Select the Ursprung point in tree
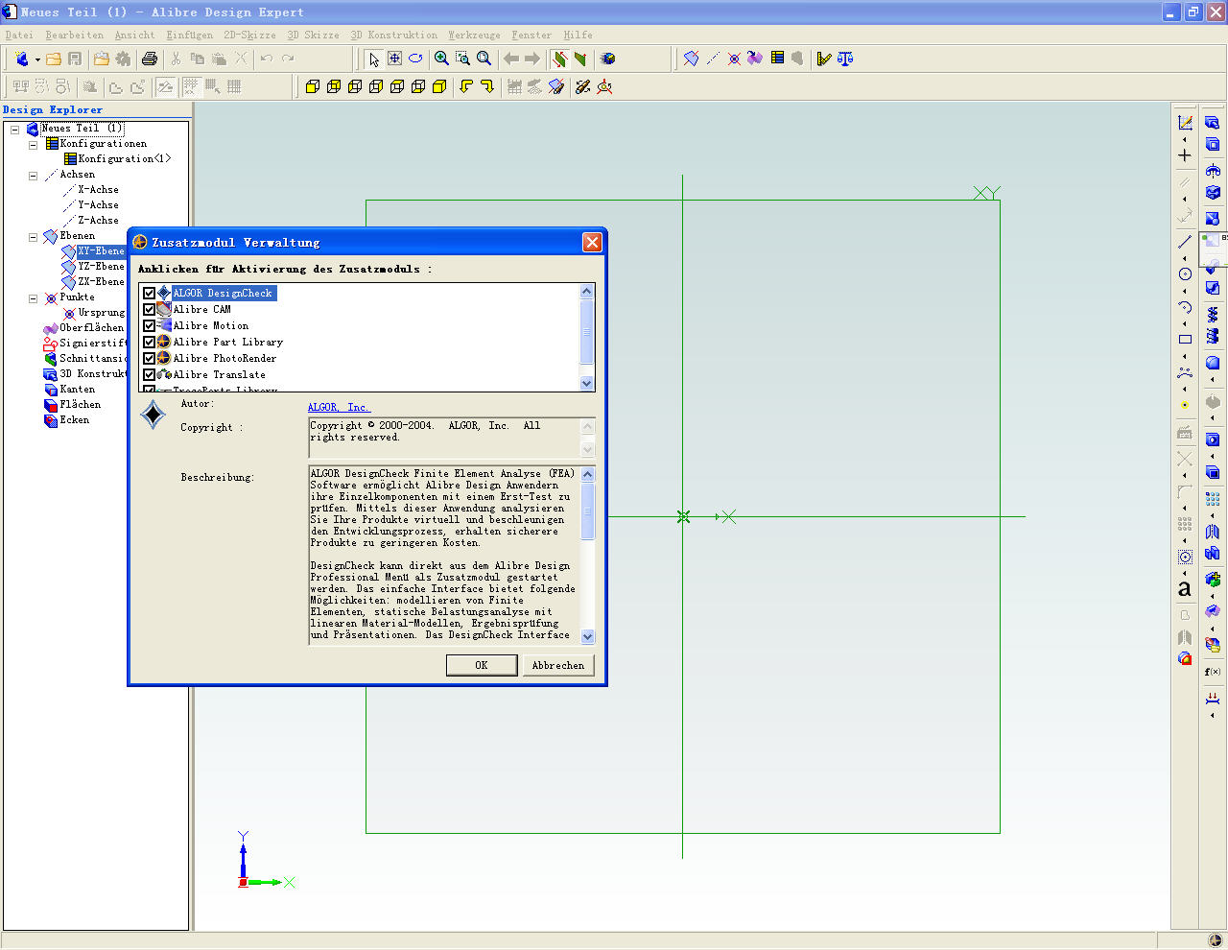Image resolution: width=1228 pixels, height=950 pixels. (101, 313)
